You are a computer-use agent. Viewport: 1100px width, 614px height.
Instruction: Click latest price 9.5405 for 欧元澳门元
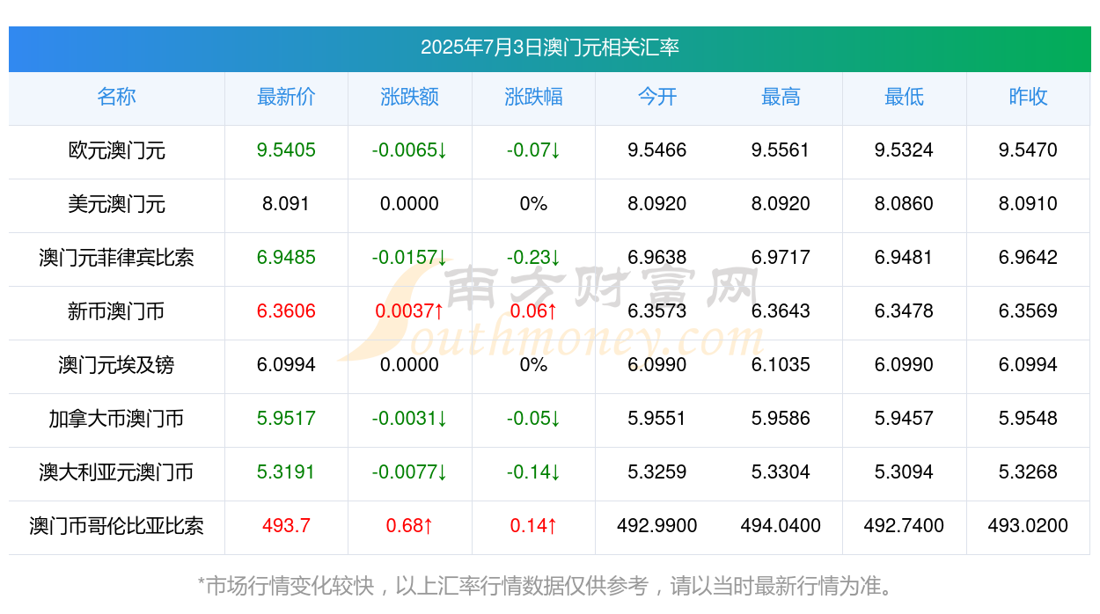pos(286,150)
